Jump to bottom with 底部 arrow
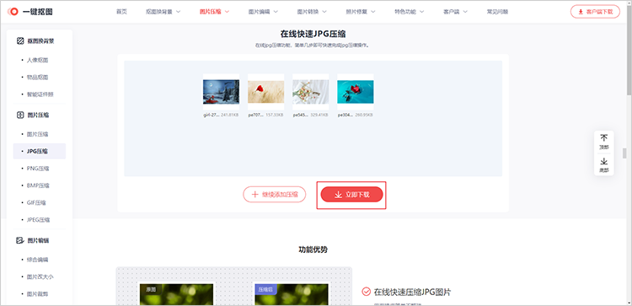The height and width of the screenshot is (306, 632). coord(604,164)
